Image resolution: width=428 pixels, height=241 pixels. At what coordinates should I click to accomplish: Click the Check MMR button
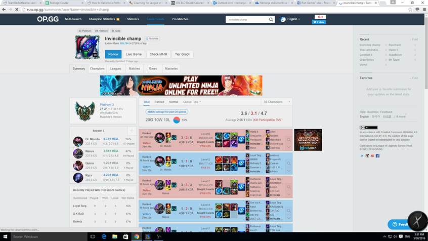[158, 54]
